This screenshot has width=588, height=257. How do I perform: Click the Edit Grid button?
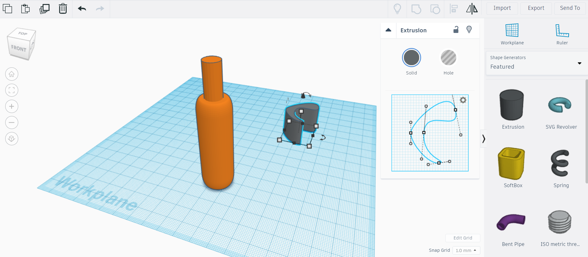click(x=463, y=238)
